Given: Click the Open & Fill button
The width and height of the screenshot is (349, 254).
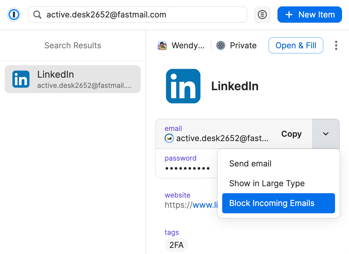Looking at the screenshot, I should 295,46.
